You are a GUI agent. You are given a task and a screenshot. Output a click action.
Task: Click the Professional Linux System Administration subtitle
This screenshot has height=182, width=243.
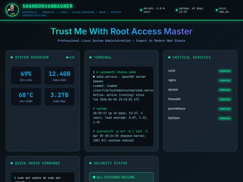pyautogui.click(x=121, y=41)
